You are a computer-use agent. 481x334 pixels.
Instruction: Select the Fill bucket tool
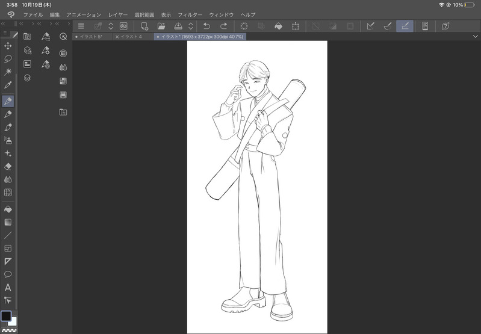coord(8,209)
